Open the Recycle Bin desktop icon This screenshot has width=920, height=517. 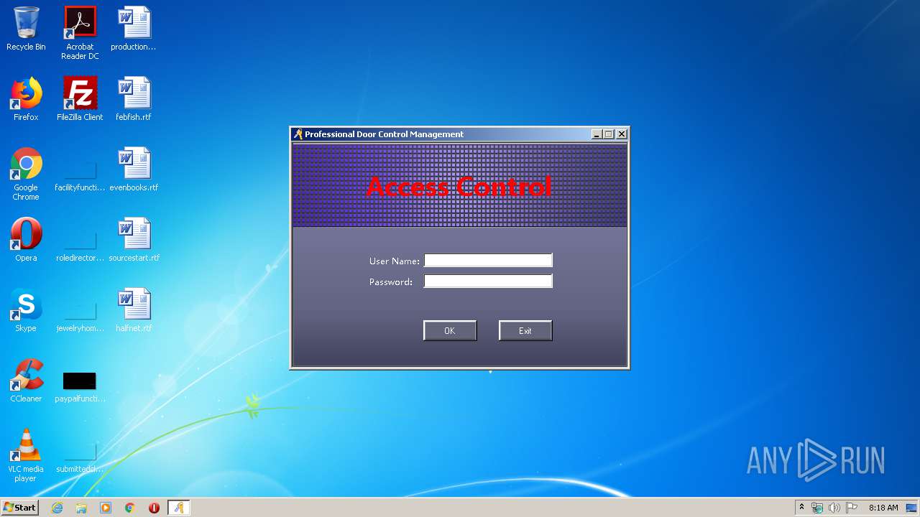[26, 29]
